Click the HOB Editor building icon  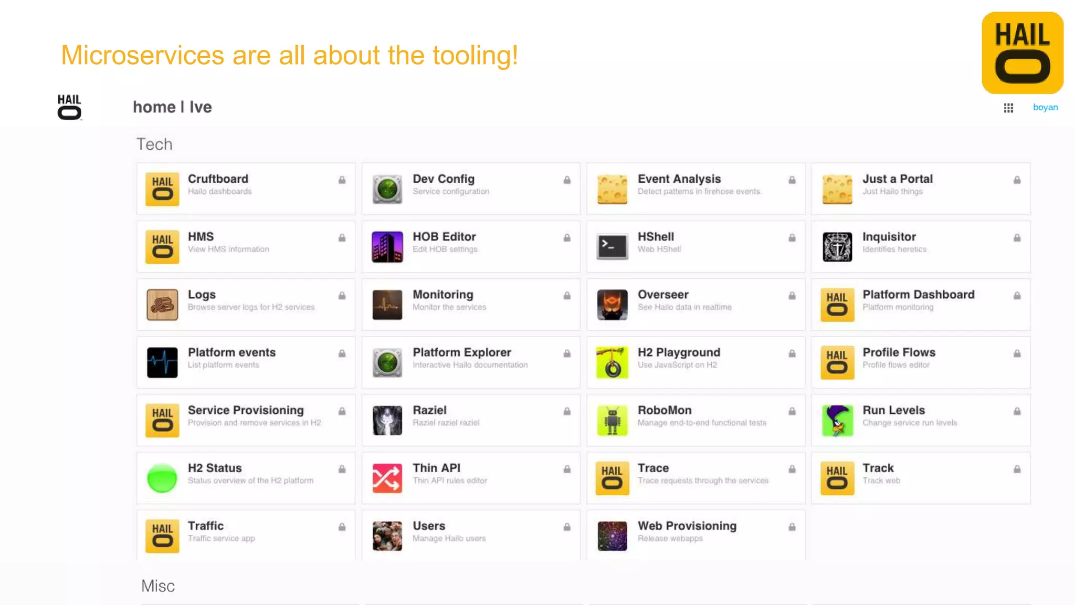pyautogui.click(x=387, y=247)
